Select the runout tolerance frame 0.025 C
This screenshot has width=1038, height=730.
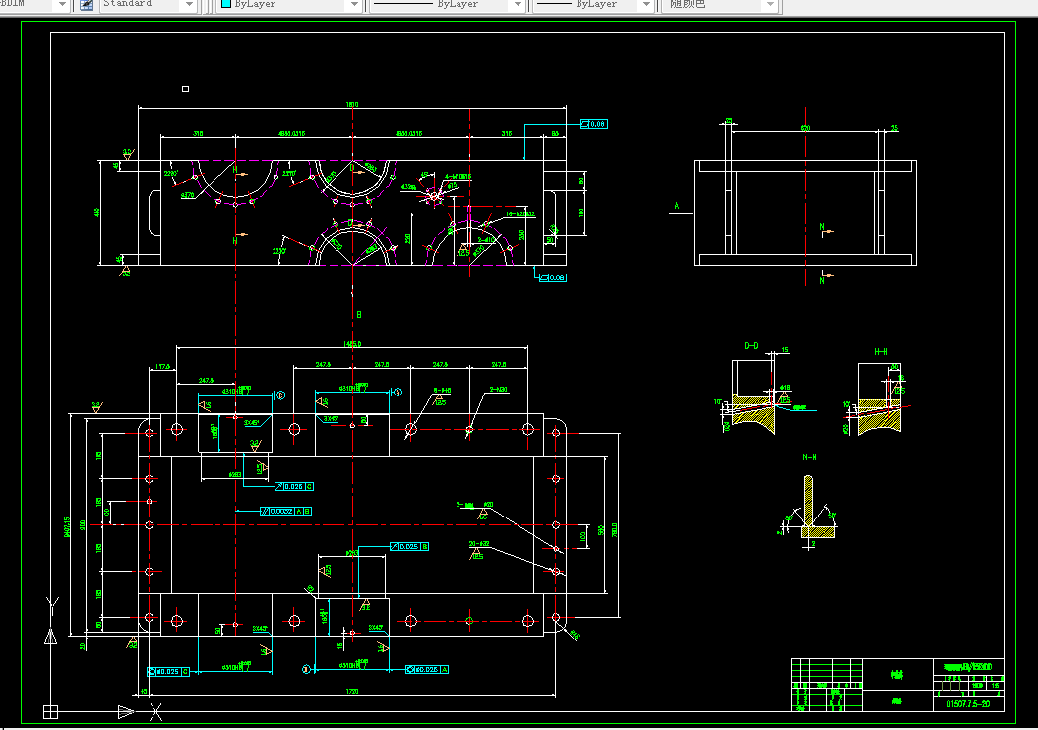pos(294,486)
